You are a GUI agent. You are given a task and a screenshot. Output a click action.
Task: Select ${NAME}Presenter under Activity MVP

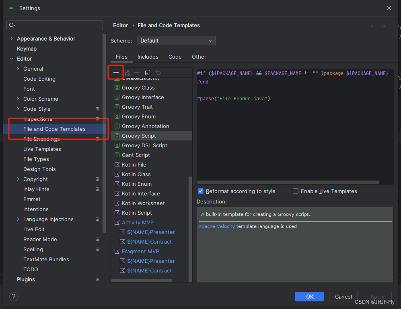tap(151, 232)
